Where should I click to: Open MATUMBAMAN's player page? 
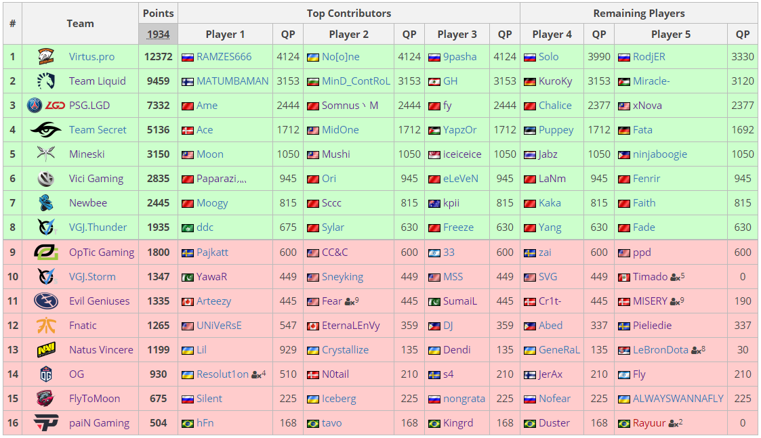tap(232, 81)
